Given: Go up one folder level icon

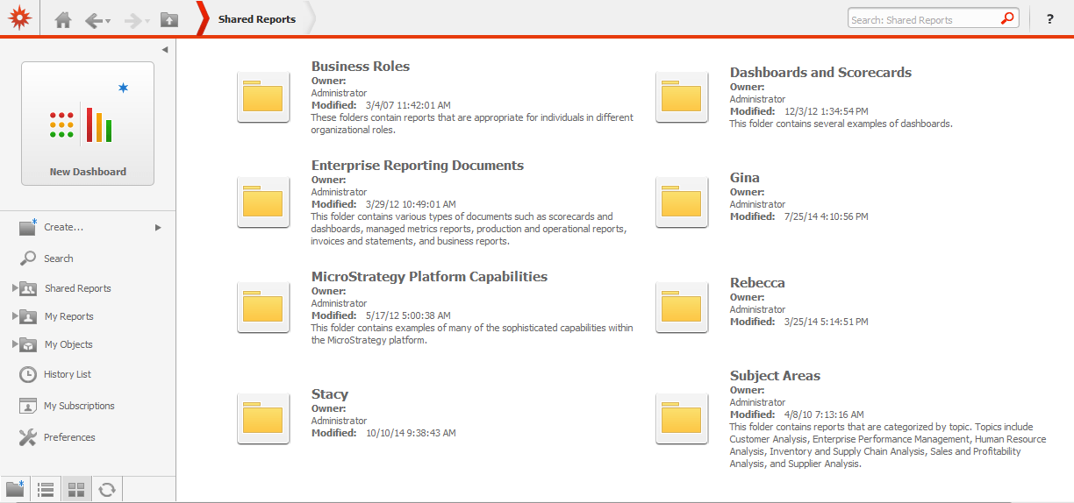Looking at the screenshot, I should pyautogui.click(x=169, y=20).
